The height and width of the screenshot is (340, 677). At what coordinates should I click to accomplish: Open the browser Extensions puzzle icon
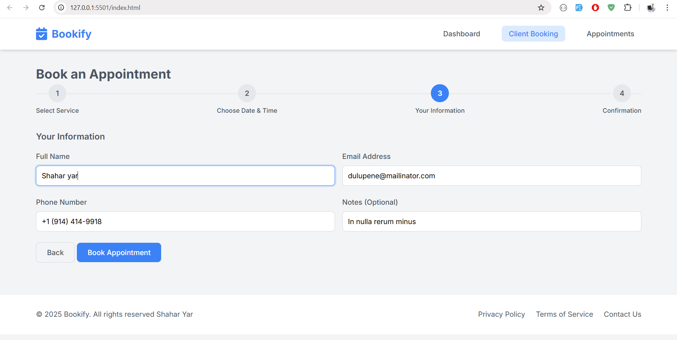628,7
